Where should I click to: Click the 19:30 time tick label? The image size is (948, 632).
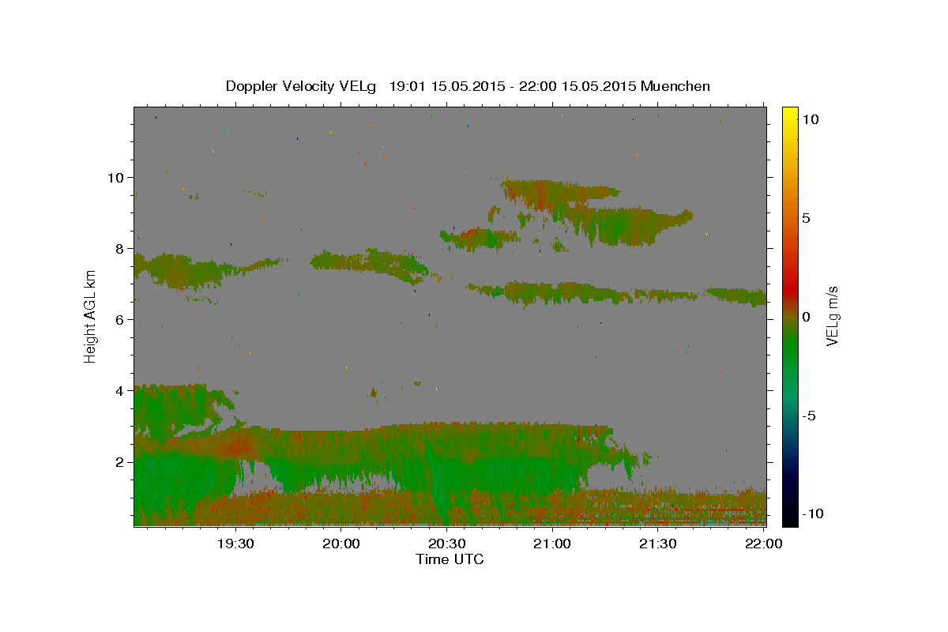click(x=235, y=544)
